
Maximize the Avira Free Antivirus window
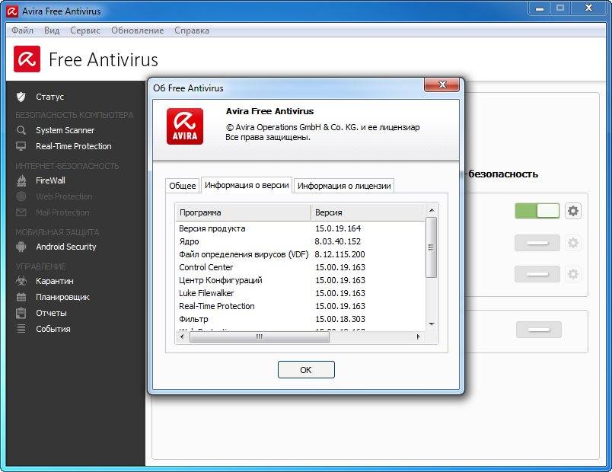pos(560,8)
